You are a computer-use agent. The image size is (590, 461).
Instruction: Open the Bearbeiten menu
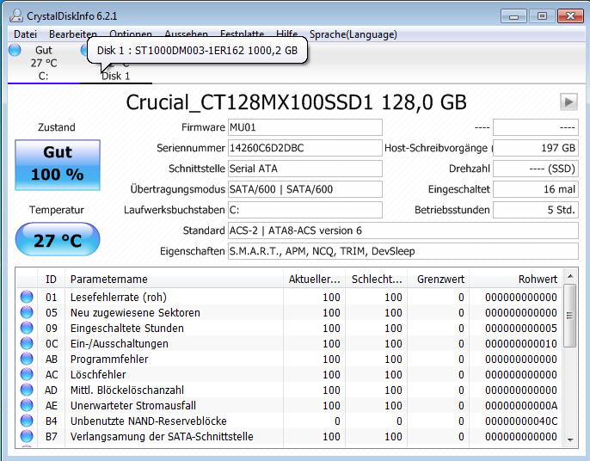[72, 34]
